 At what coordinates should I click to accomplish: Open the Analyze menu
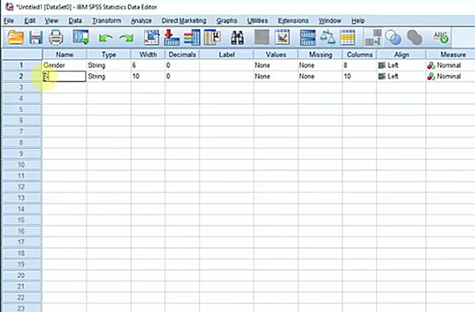pyautogui.click(x=141, y=21)
